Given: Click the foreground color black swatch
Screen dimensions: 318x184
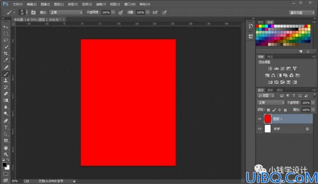Looking at the screenshot, I should (x=5, y=165).
